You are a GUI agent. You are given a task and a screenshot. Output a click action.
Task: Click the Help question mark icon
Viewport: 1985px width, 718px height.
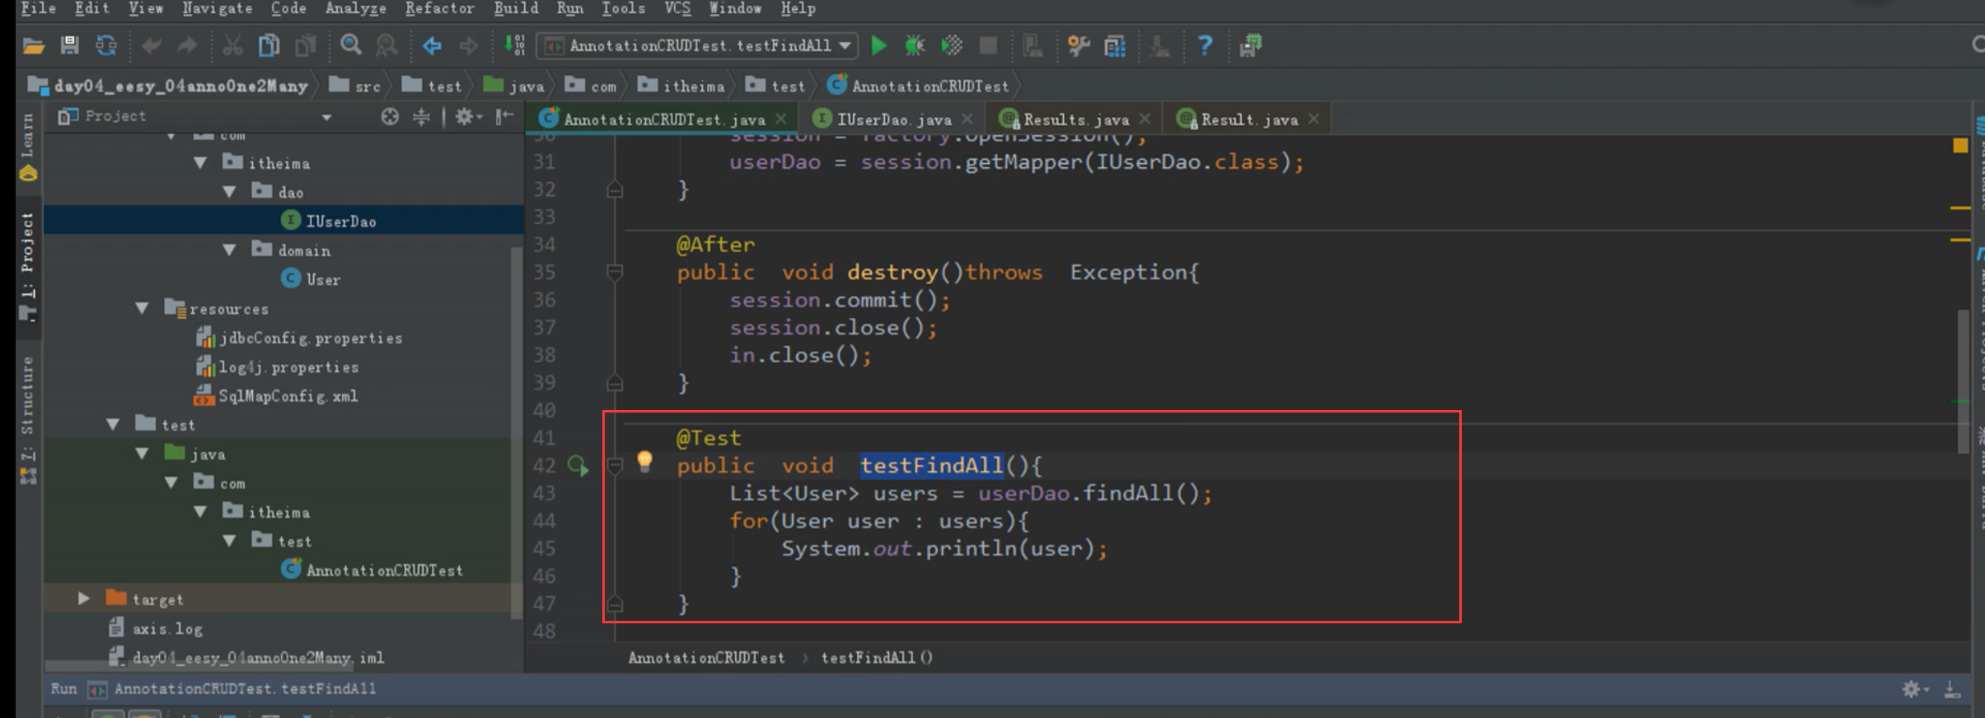(1205, 45)
